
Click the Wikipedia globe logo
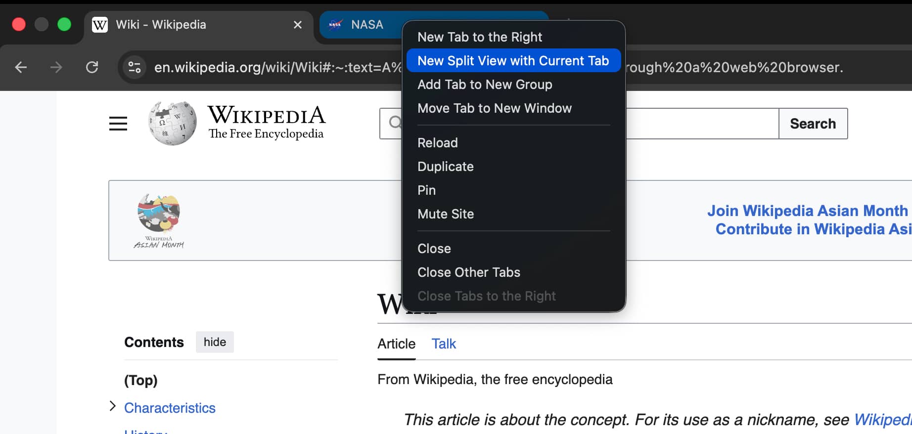(x=173, y=124)
